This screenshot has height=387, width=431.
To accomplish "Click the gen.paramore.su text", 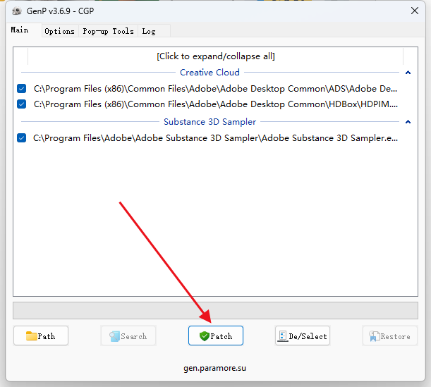I will [214, 368].
